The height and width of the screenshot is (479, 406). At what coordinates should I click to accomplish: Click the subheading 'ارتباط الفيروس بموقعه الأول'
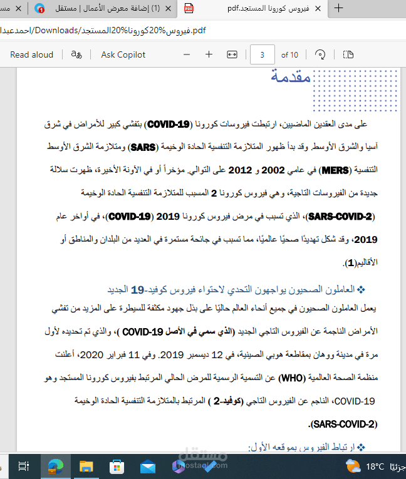(301, 448)
